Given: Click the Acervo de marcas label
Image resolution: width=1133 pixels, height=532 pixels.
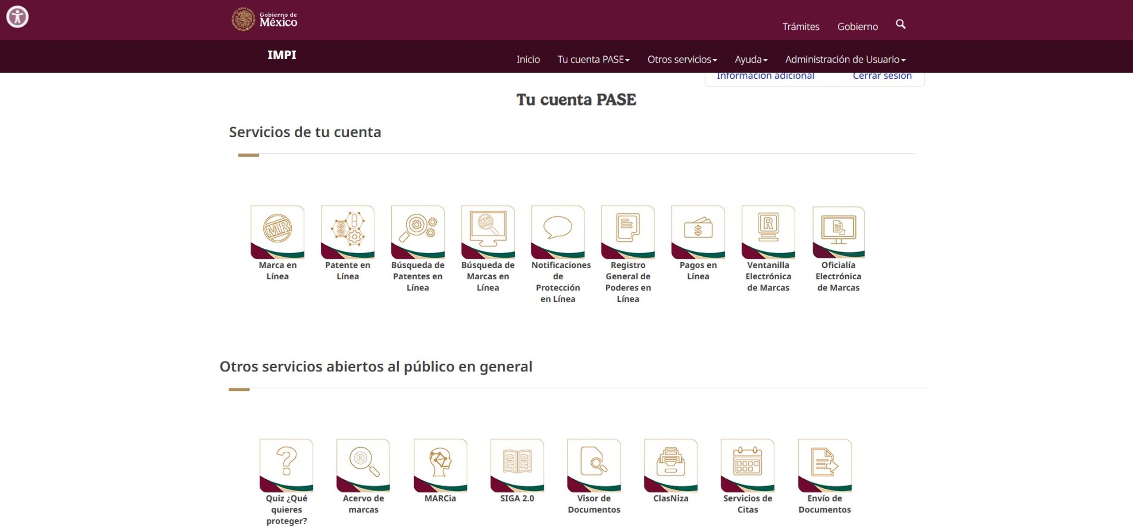Looking at the screenshot, I should pyautogui.click(x=363, y=504).
